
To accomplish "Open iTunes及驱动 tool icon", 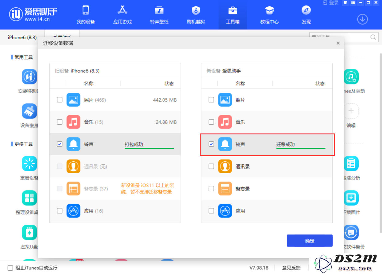I will [351, 77].
